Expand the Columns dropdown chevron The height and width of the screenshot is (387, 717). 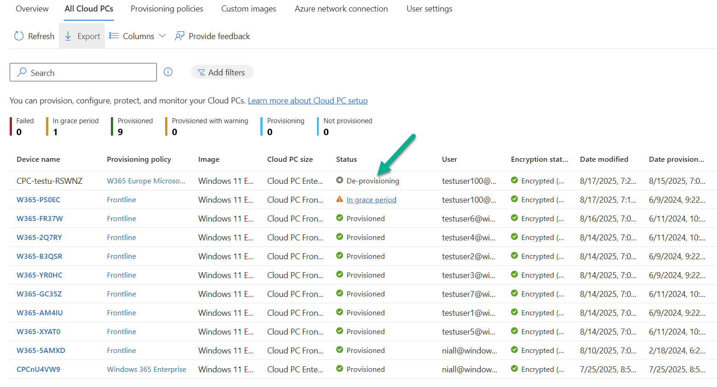pos(162,36)
